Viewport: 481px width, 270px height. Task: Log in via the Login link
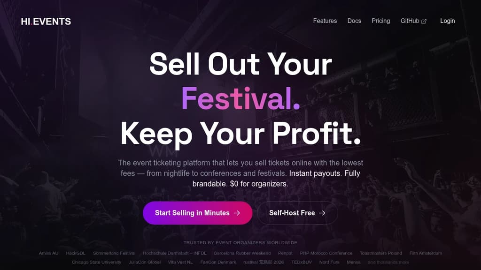(x=447, y=21)
